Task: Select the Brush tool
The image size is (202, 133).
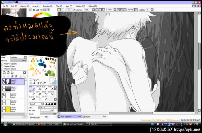Action: point(44,88)
